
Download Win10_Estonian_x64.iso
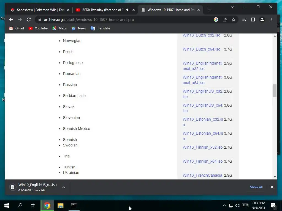click(203, 136)
